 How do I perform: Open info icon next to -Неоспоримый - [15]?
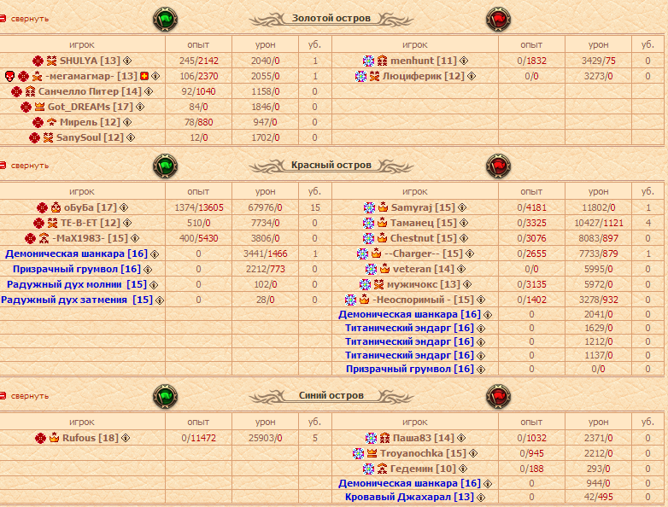click(481, 300)
